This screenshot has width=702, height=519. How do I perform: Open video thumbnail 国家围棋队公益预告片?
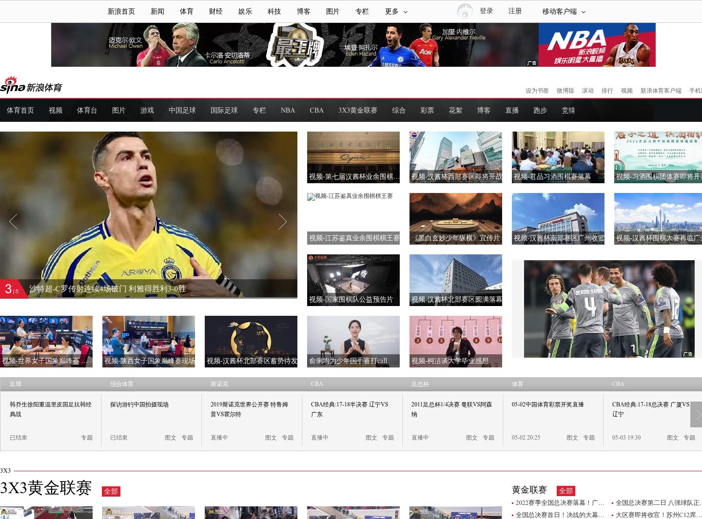(x=353, y=280)
